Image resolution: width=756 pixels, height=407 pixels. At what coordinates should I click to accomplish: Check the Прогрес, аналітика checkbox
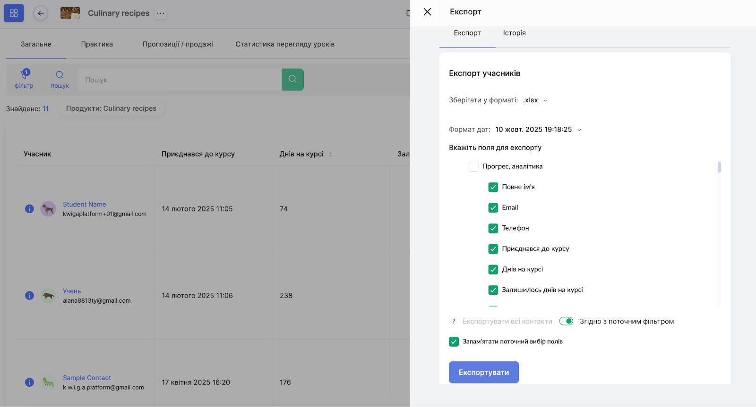point(473,166)
